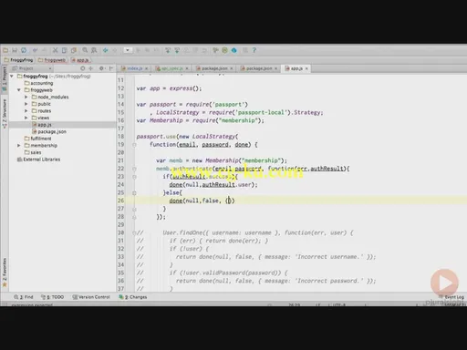This screenshot has width=467, height=350.
Task: Click the greyed Redo toolbar icon
Action: [45, 50]
